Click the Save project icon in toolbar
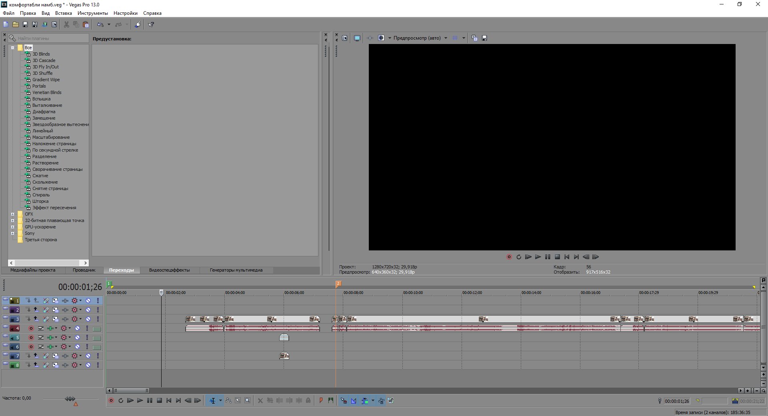The height and width of the screenshot is (416, 768). coord(25,24)
